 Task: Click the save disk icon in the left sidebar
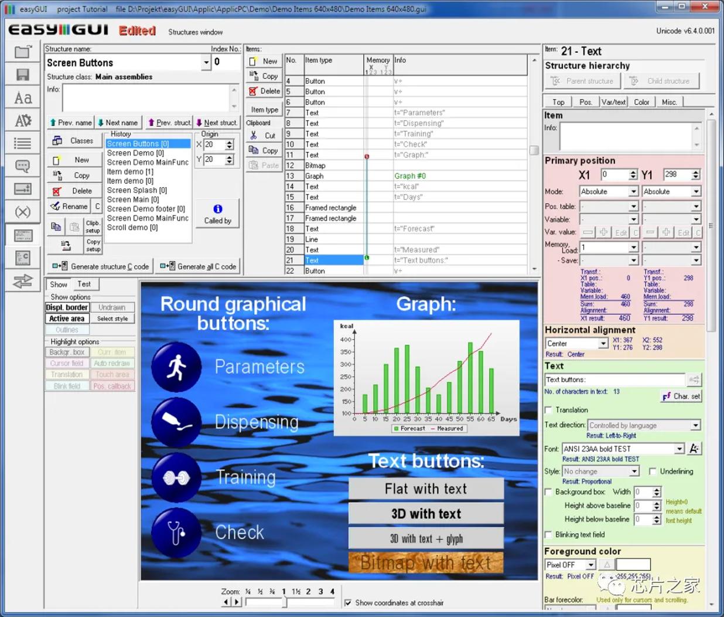tap(23, 75)
